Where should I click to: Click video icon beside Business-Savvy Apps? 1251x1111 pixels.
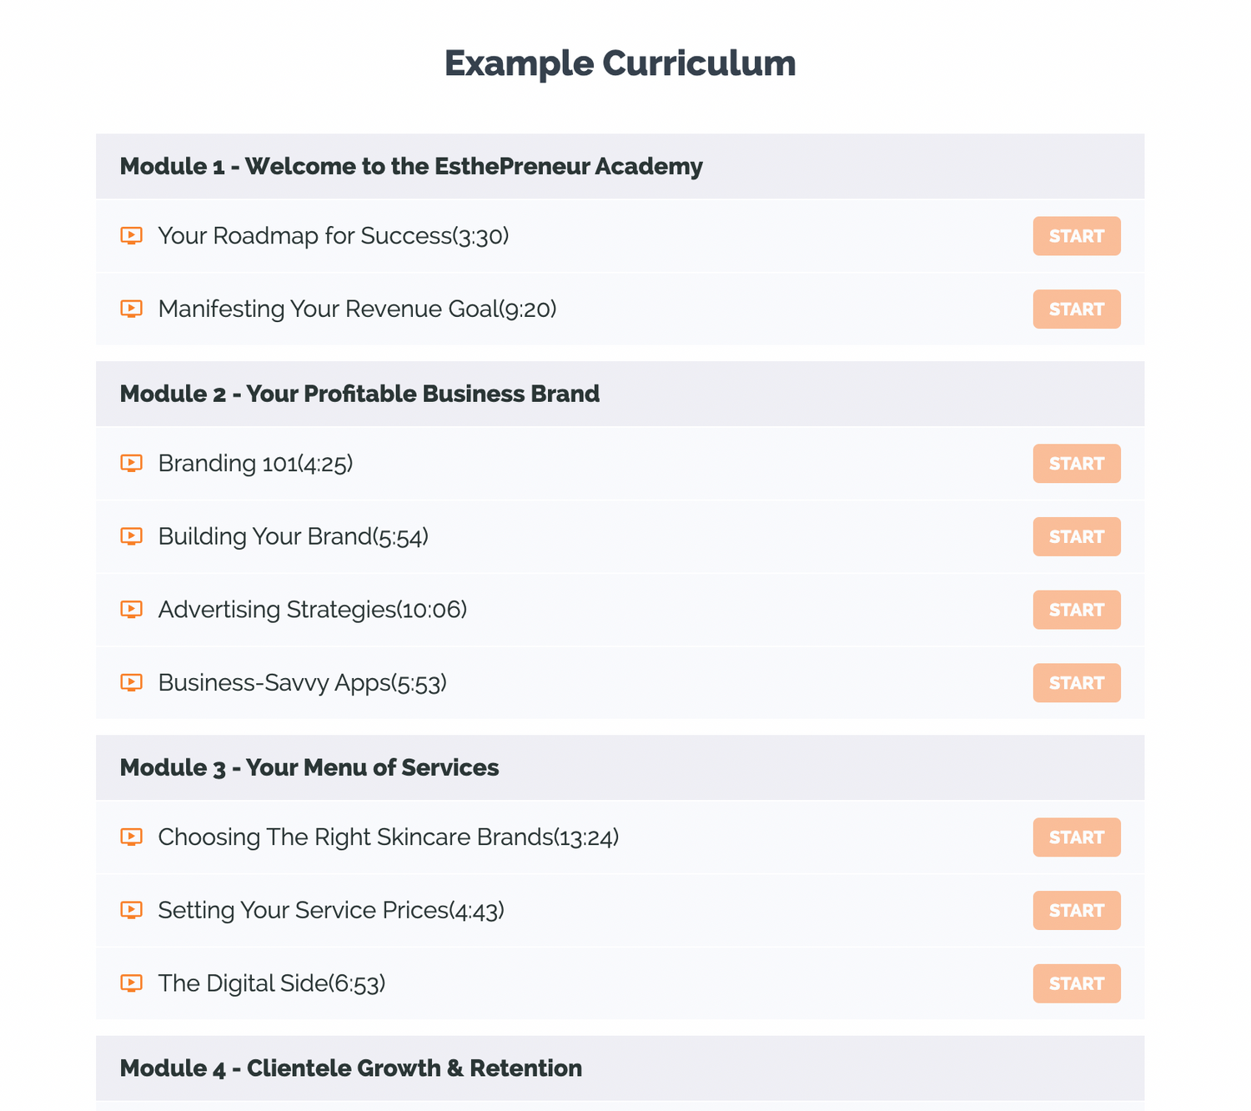pos(131,683)
